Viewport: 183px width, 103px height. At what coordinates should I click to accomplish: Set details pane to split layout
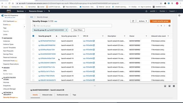click(x=170, y=86)
